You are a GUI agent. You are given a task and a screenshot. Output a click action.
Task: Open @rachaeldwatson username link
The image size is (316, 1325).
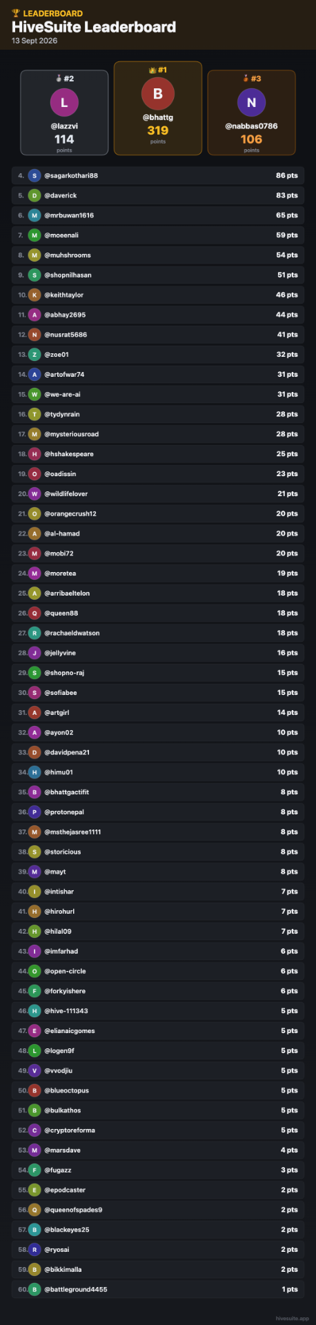tap(72, 633)
